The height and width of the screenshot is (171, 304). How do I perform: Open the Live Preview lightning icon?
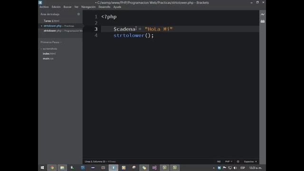(263, 14)
